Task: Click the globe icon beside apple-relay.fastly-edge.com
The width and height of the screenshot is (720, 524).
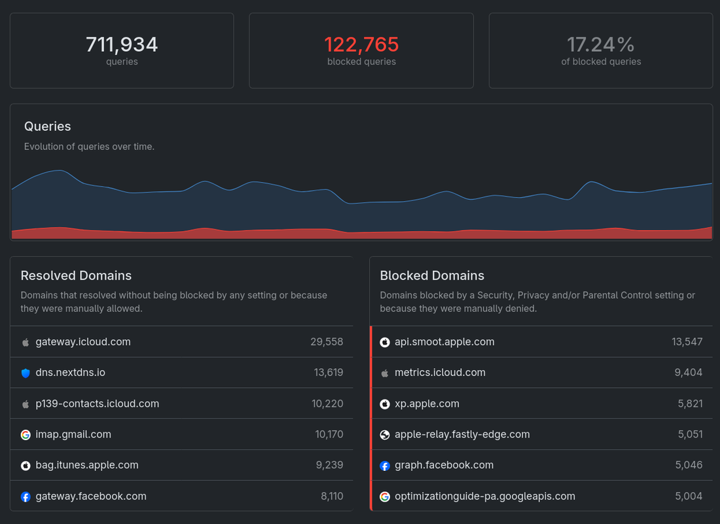Action: (x=385, y=435)
